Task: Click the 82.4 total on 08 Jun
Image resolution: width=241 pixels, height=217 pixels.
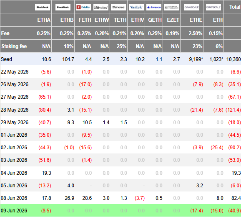Action: click(236, 198)
